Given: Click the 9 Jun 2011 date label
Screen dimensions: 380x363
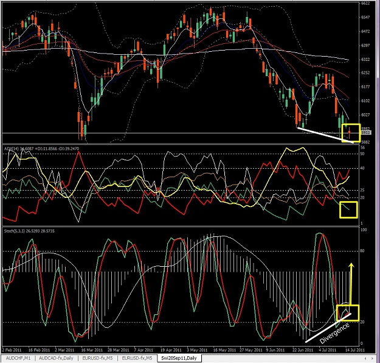Looking at the screenshot, I should [x=275, y=350].
